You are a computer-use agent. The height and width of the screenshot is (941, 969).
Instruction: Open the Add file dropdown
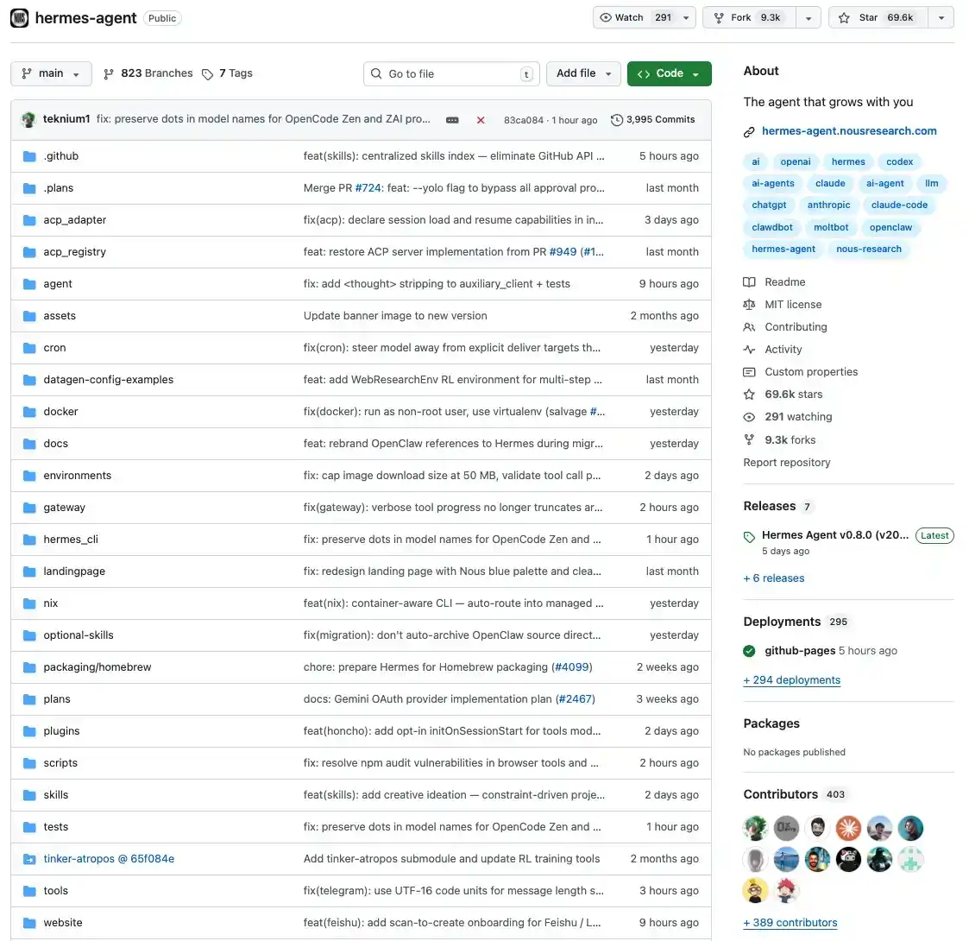click(x=583, y=74)
